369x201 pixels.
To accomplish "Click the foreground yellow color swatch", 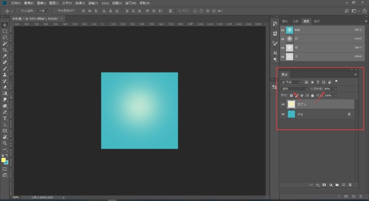I will pos(4,160).
